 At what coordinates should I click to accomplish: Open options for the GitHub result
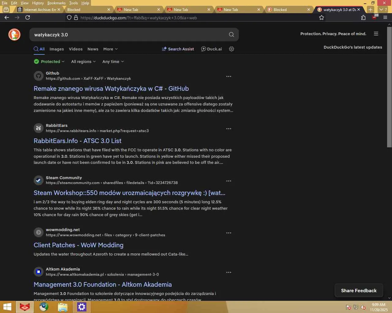tap(229, 76)
